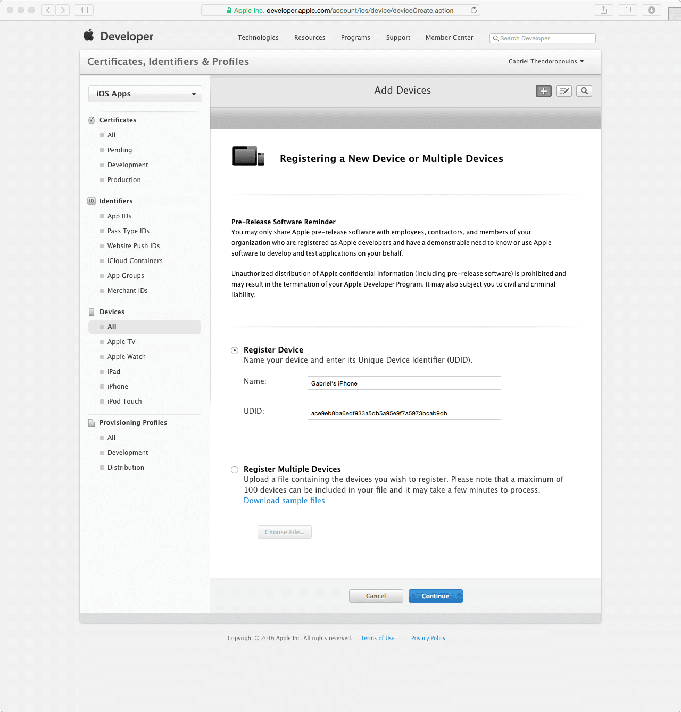
Task: Open Development under Provisioning Profiles
Action: tap(128, 453)
